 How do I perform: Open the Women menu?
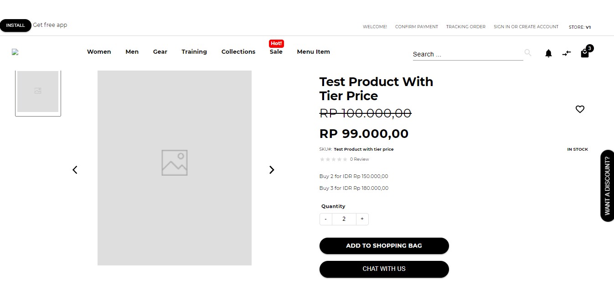(x=99, y=51)
